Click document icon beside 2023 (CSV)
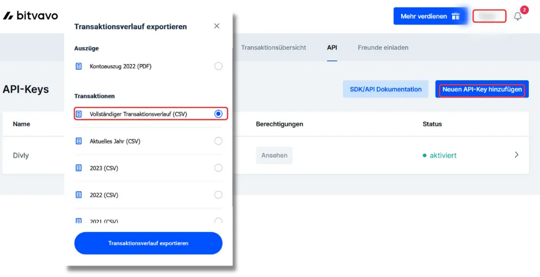 78,168
